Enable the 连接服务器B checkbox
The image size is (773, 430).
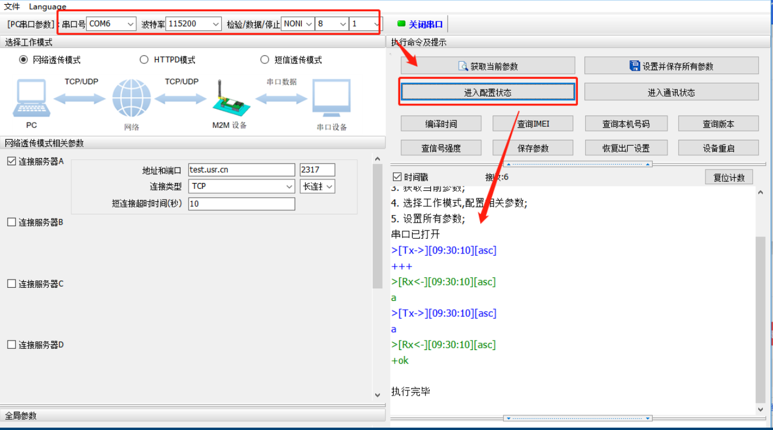tap(11, 222)
